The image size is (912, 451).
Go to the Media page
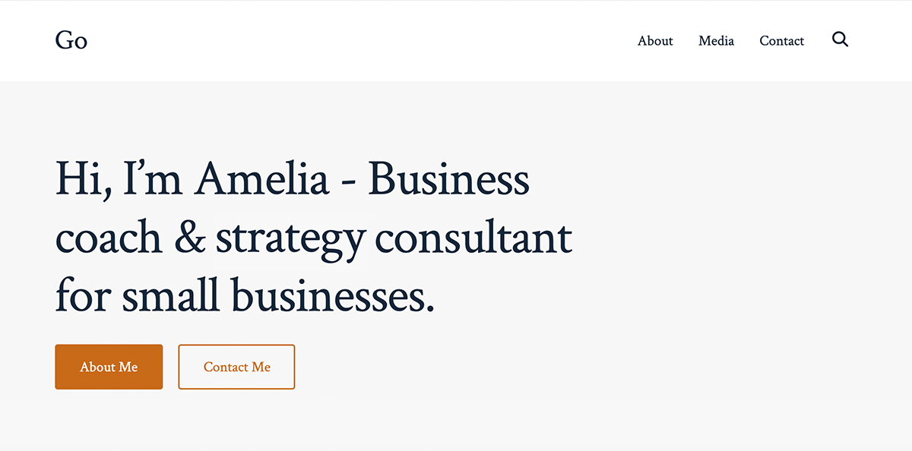[x=716, y=41]
